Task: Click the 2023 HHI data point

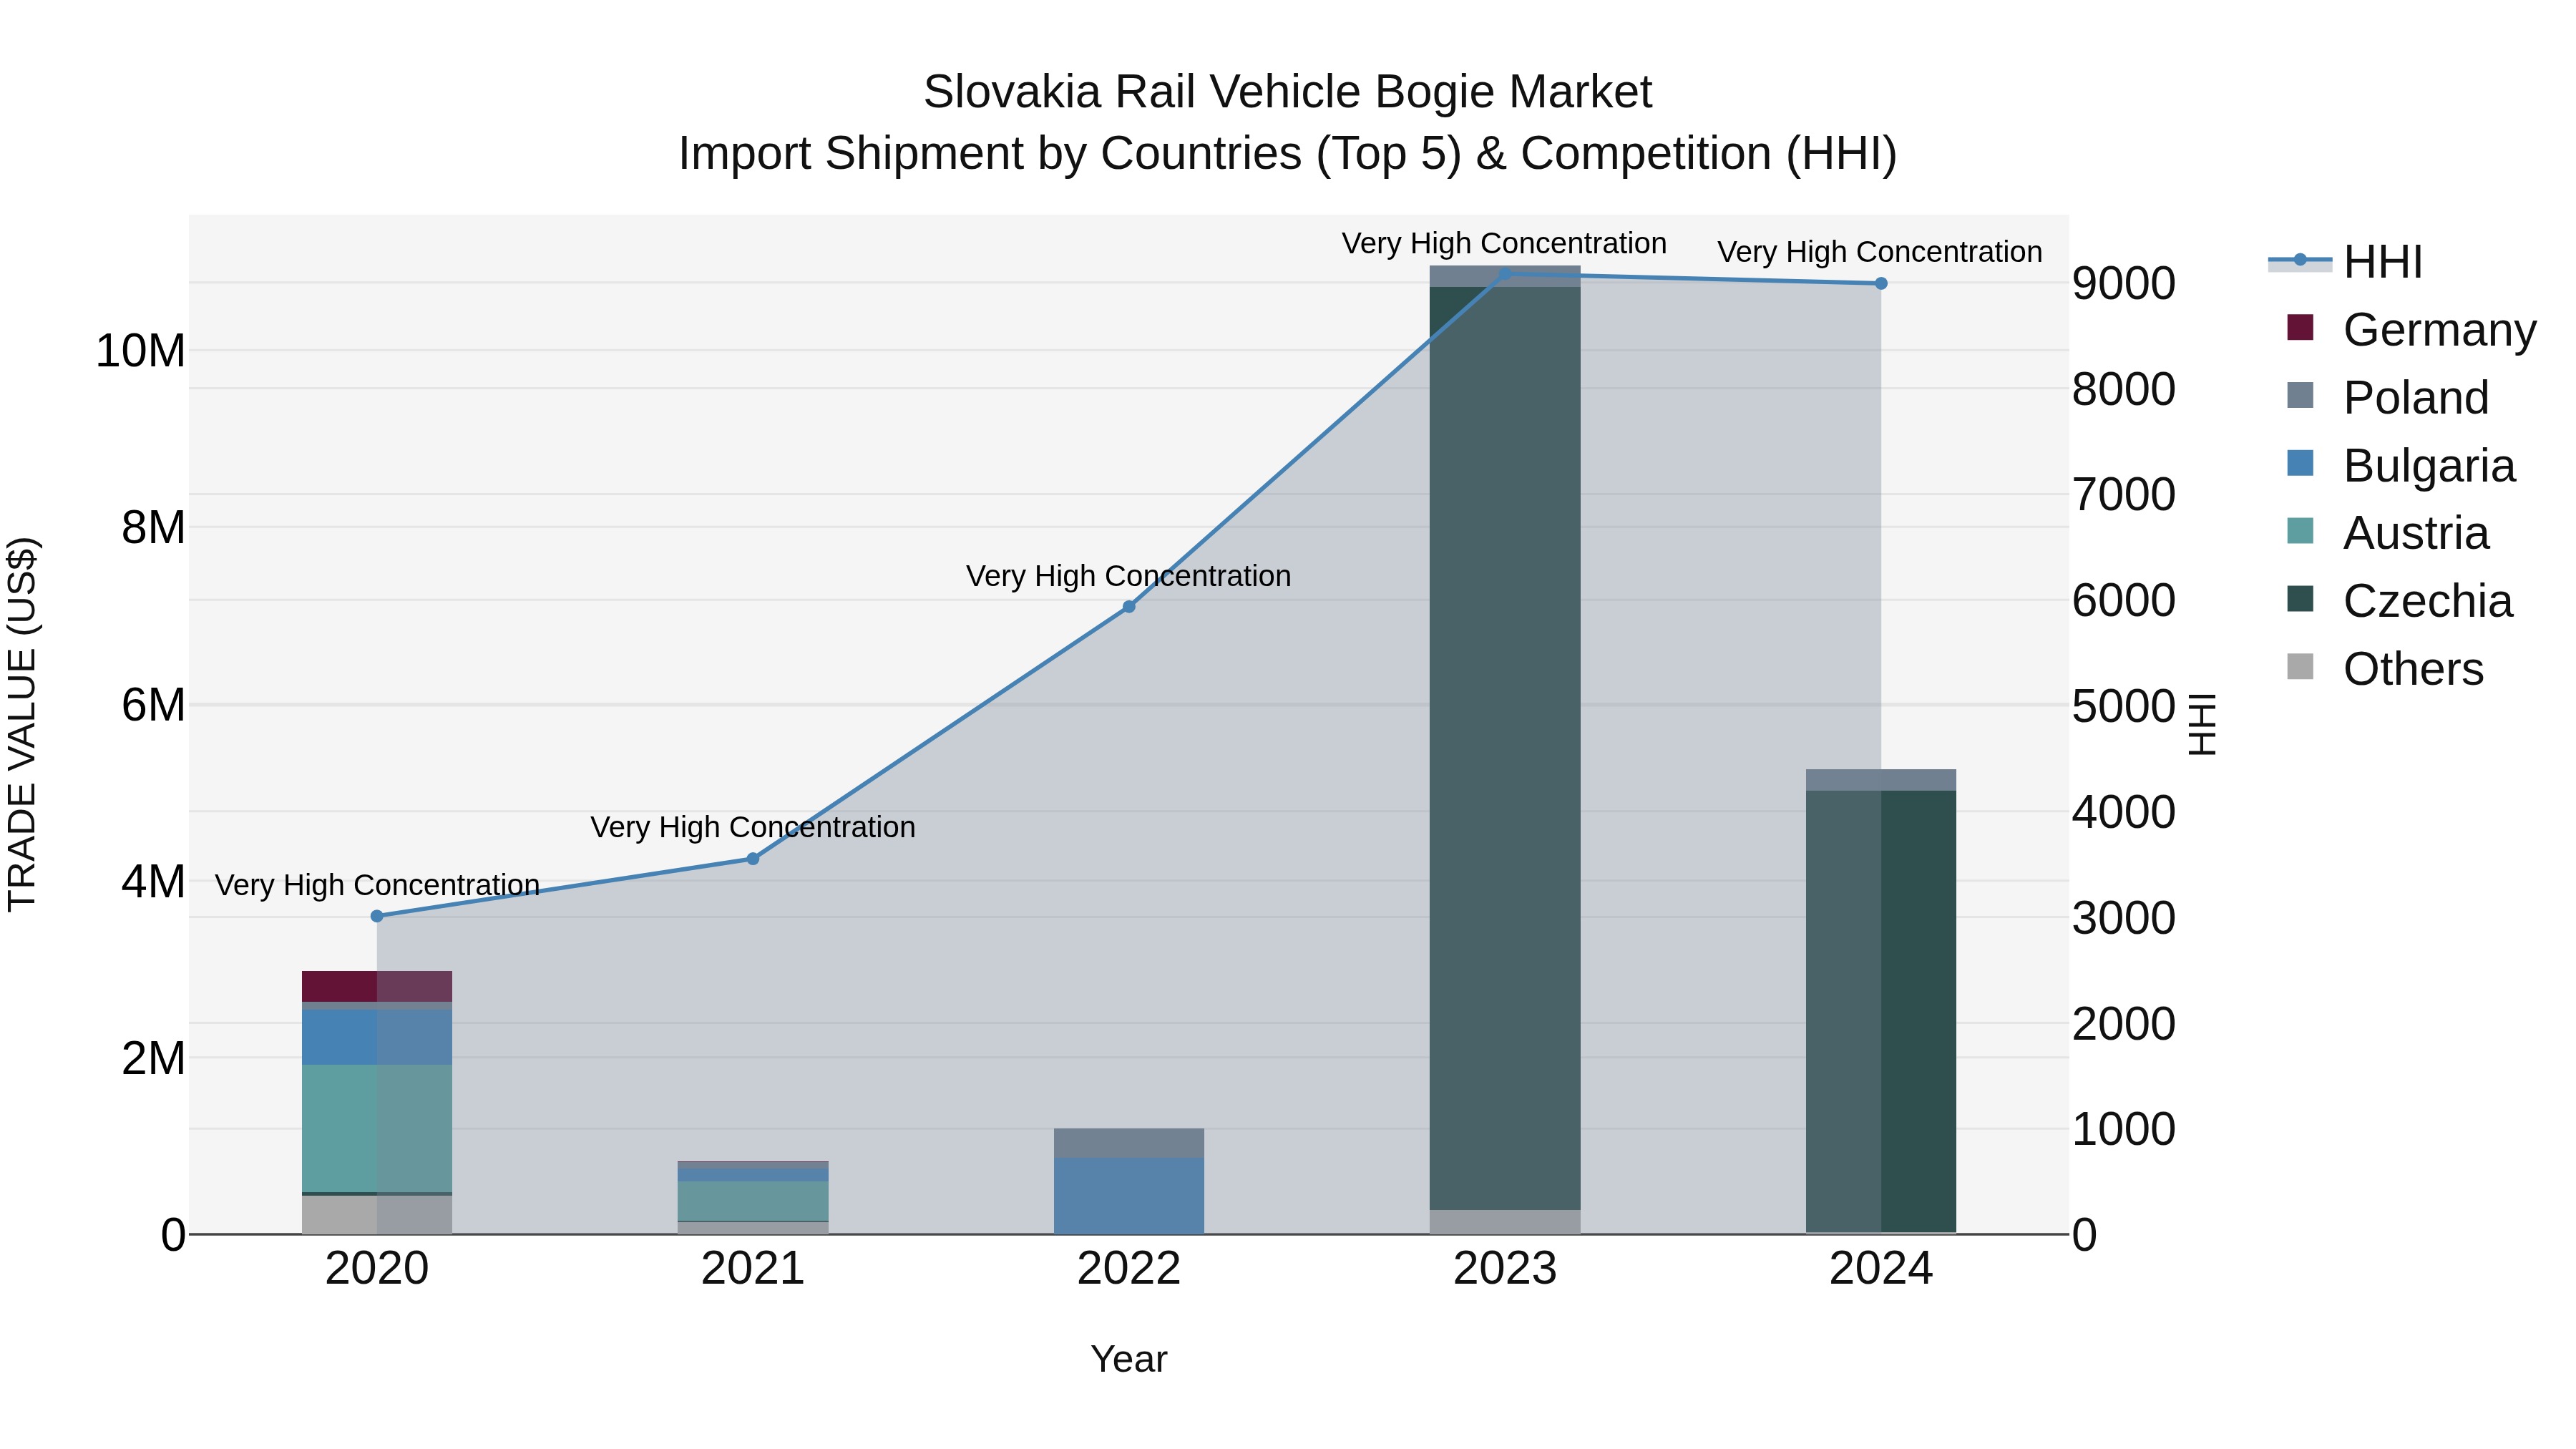Action: pos(1505,273)
